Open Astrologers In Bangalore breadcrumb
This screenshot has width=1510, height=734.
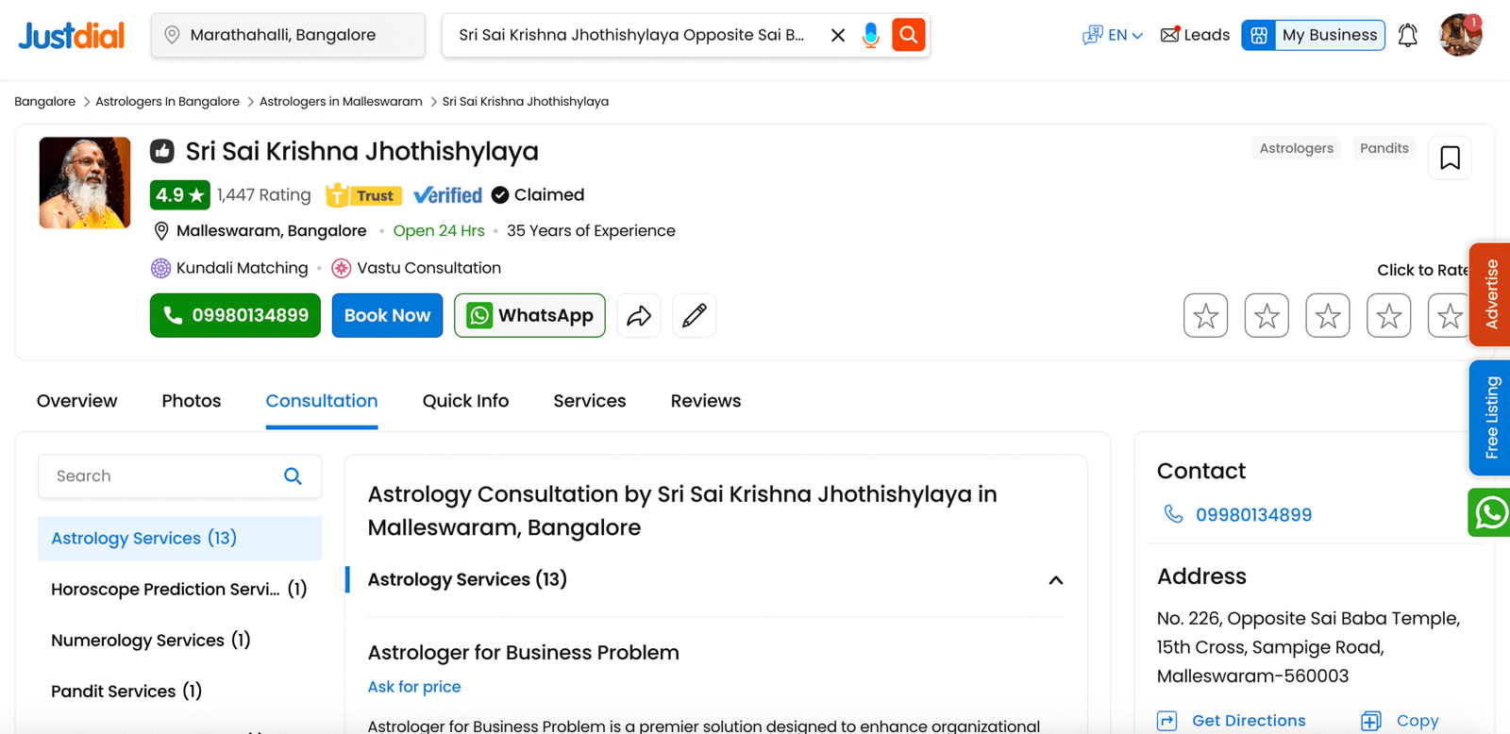coord(167,101)
